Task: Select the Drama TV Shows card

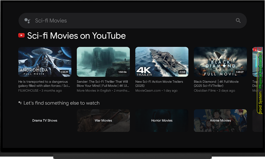Action: 45,120
